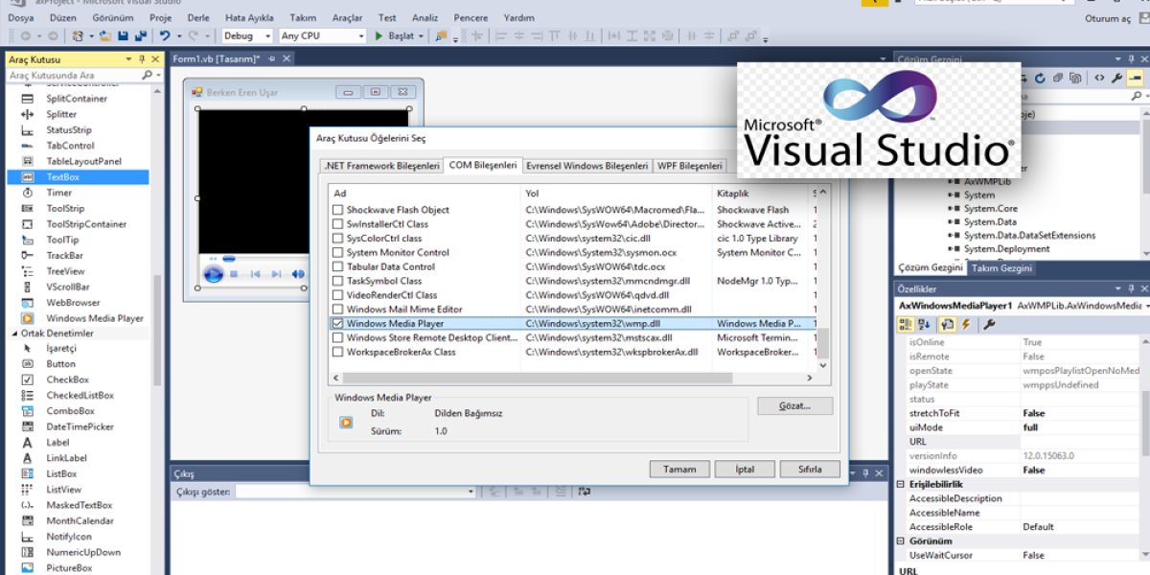
Task: Switch Özellikler panel to alphabetical sorting
Action: (923, 324)
